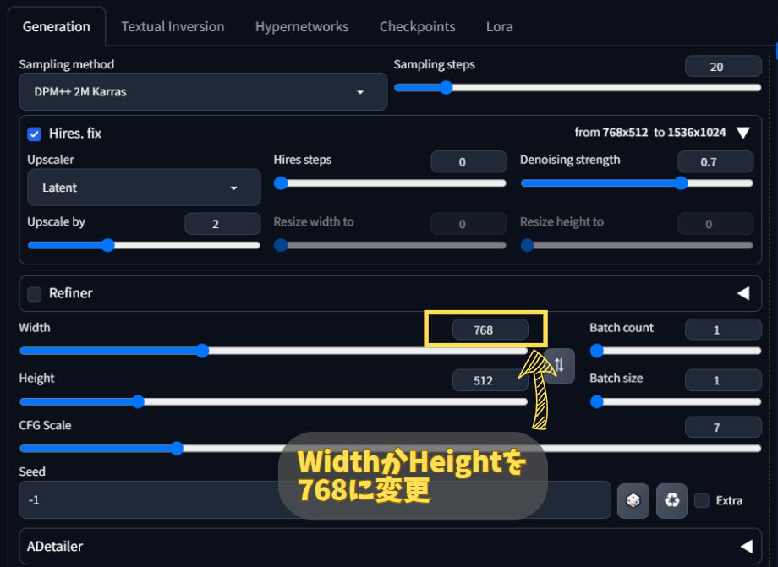Click the recycle icon to reuse last seed
Viewport: 778px width, 567px height.
pos(671,500)
